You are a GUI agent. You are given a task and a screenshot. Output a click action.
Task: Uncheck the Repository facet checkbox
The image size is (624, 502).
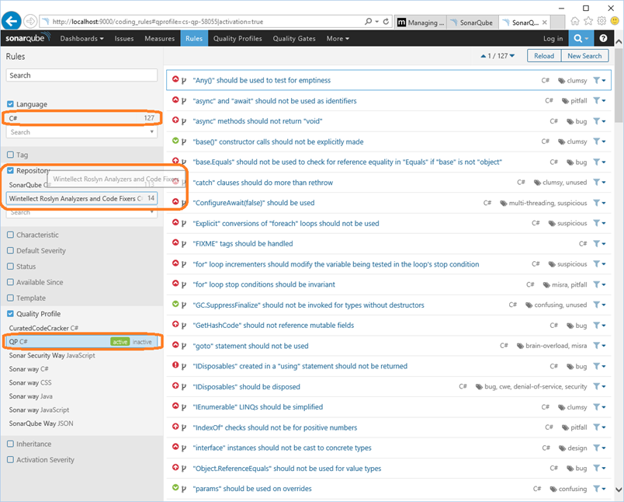[10, 170]
